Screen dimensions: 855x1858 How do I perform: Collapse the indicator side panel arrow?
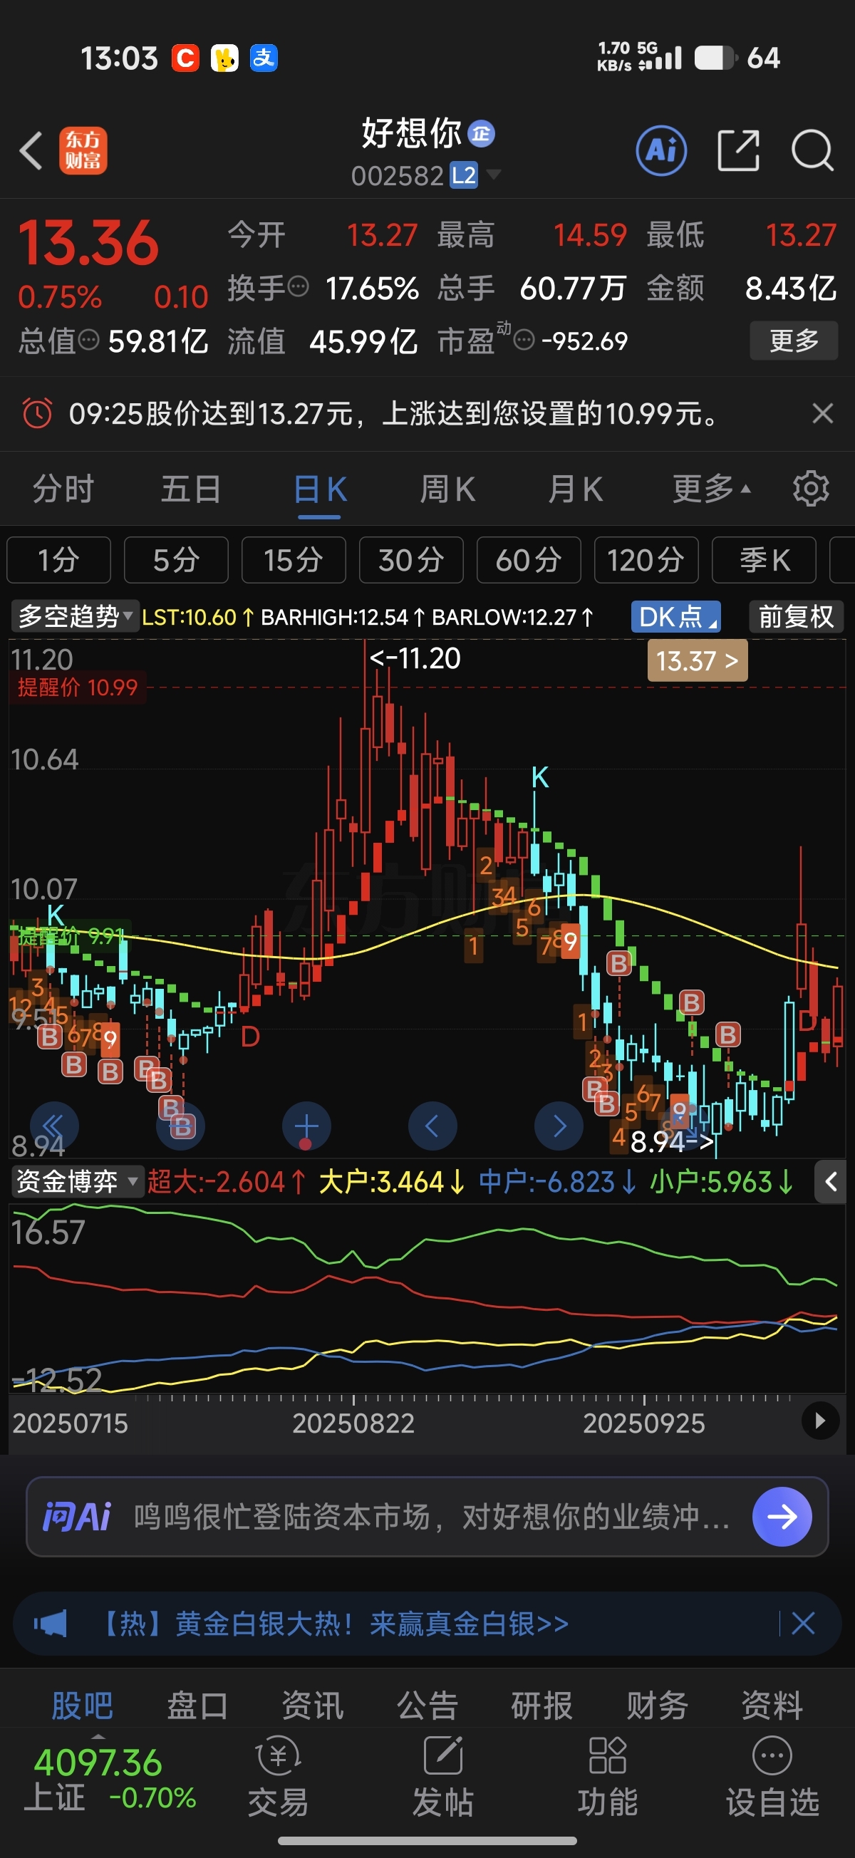tap(831, 1181)
